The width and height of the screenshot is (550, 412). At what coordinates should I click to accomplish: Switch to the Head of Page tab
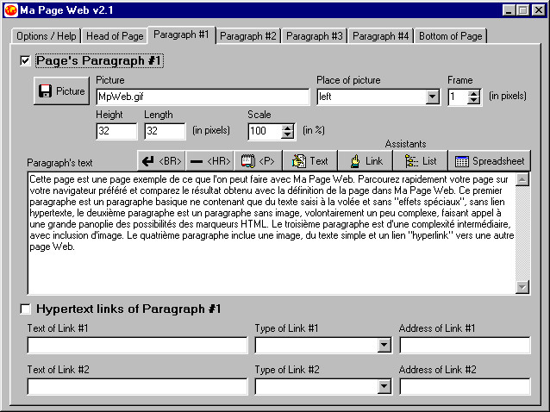coord(115,36)
